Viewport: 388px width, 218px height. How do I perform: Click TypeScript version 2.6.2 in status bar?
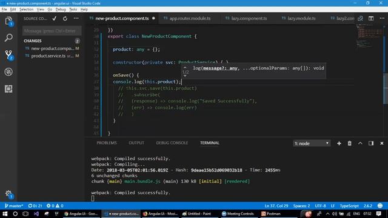coord(368,206)
